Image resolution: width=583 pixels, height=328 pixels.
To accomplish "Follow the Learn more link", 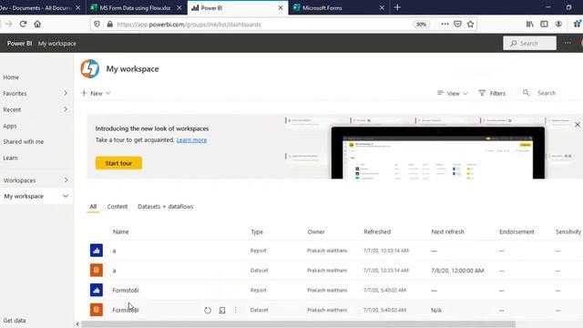I will pos(191,140).
